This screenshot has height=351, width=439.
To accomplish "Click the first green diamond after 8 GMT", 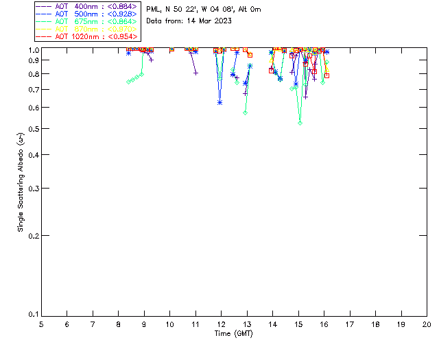I will [128, 82].
